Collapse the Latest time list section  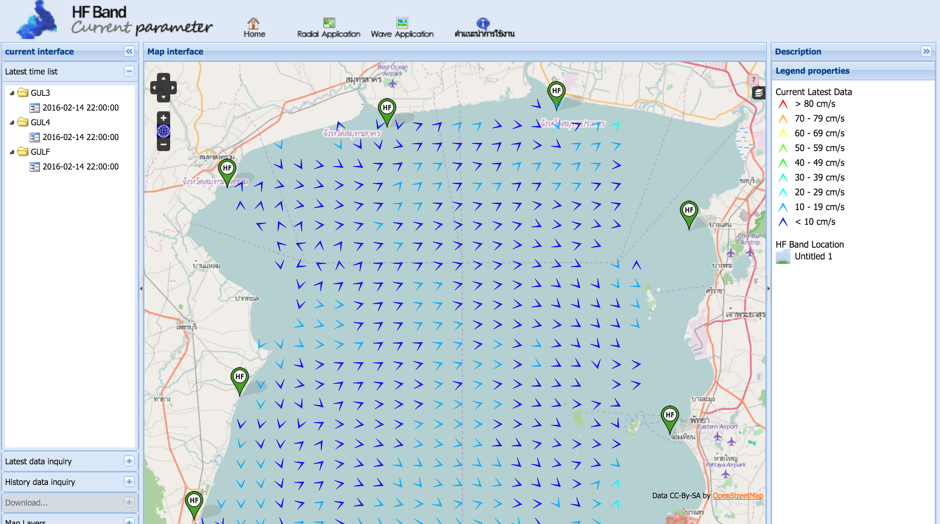[129, 71]
